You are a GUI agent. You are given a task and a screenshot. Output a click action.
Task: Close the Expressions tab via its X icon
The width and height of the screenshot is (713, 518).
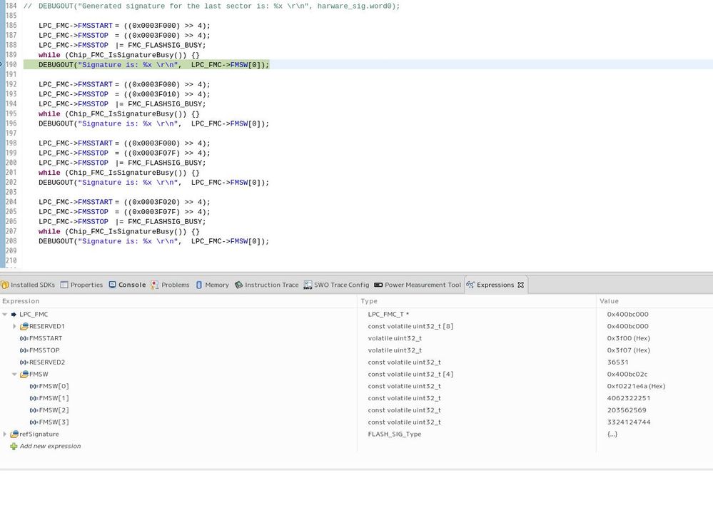(520, 285)
